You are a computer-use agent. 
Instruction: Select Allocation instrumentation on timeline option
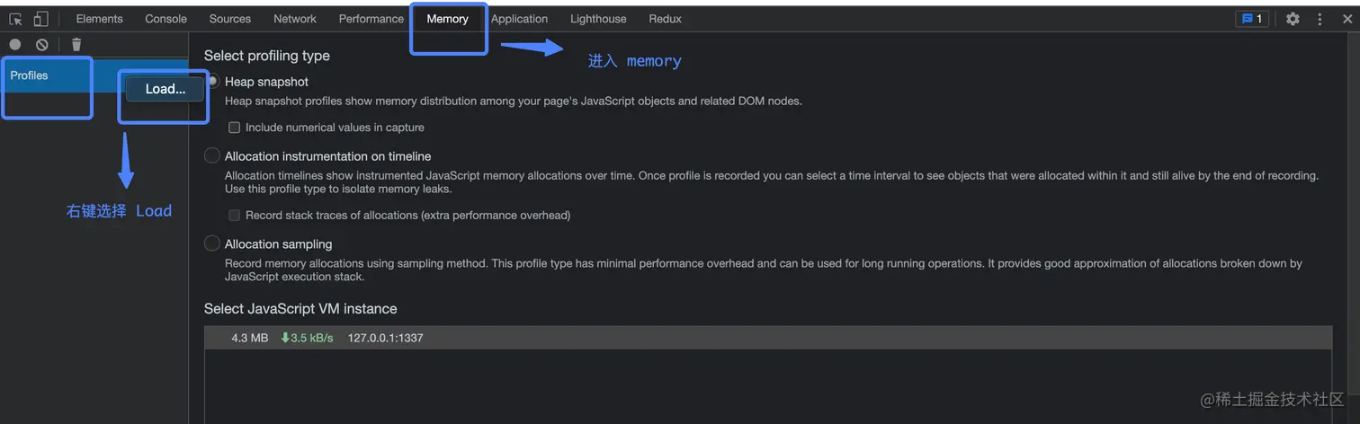[x=212, y=156]
